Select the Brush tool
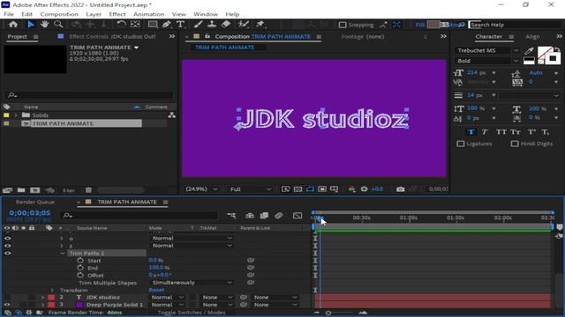 pos(198,25)
